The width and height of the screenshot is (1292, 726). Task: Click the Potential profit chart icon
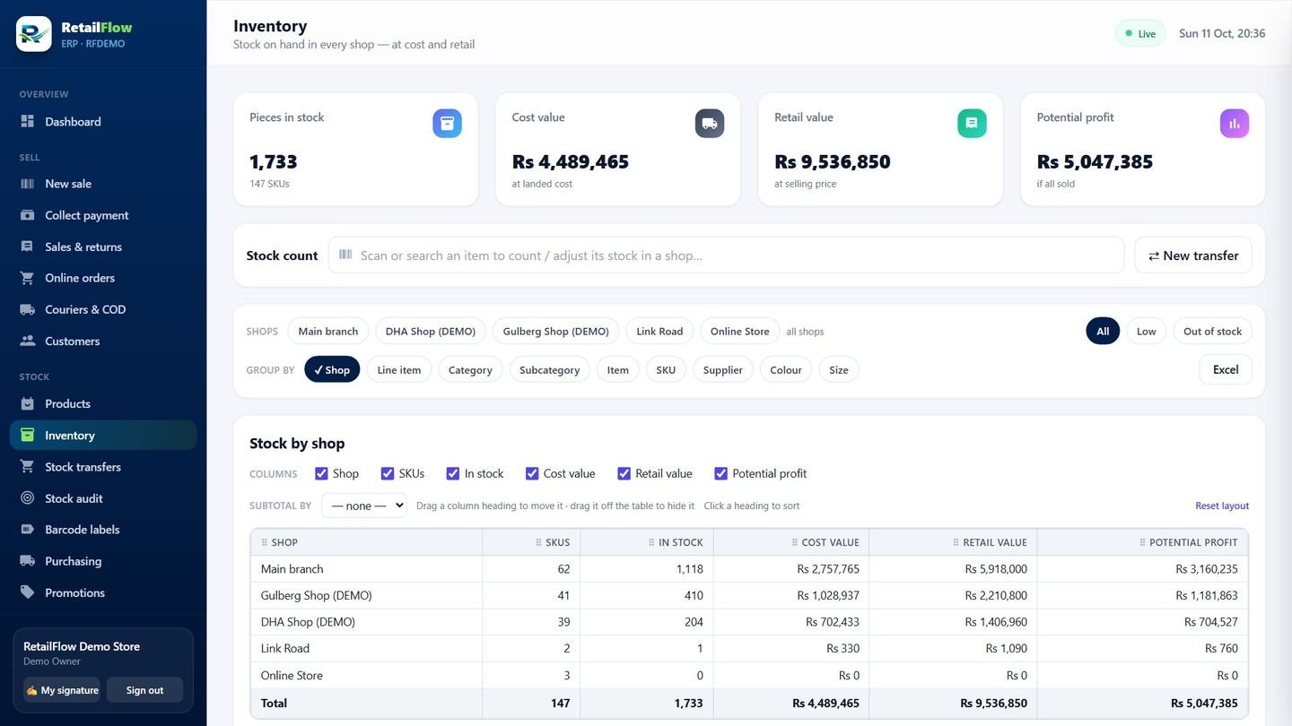tap(1235, 124)
